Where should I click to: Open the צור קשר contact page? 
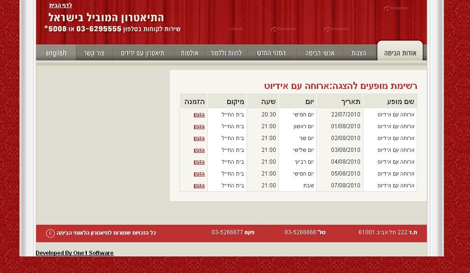tap(94, 53)
